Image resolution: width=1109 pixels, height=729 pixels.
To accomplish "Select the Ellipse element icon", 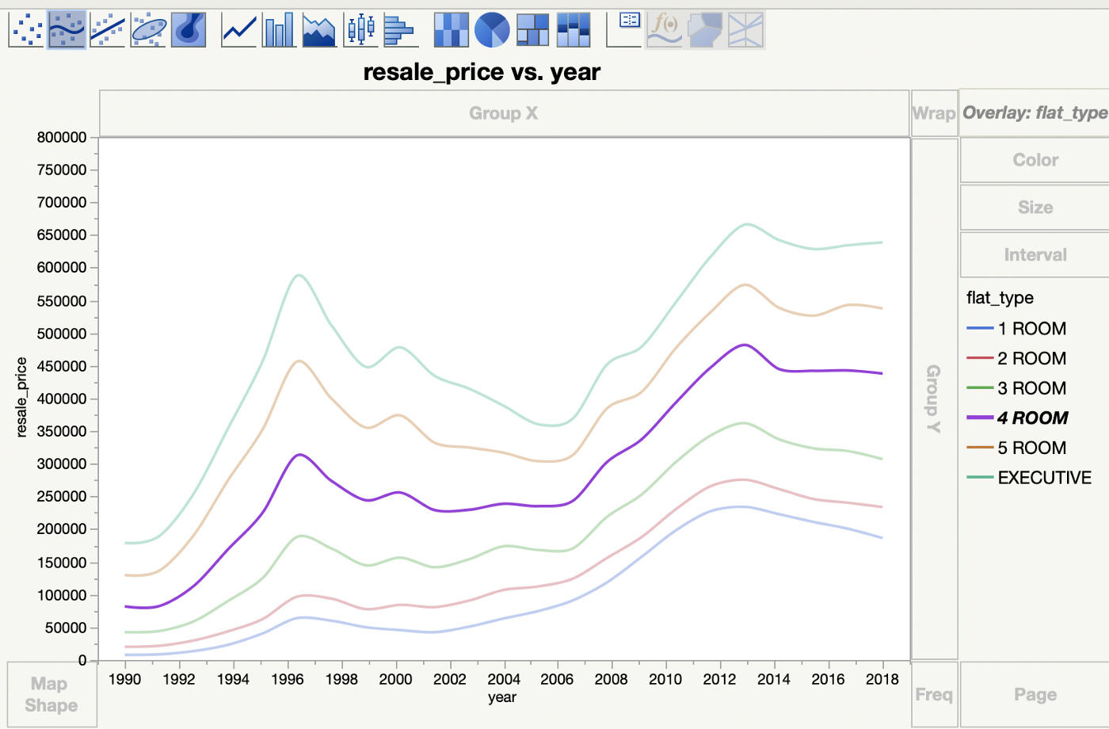I will pos(148,30).
